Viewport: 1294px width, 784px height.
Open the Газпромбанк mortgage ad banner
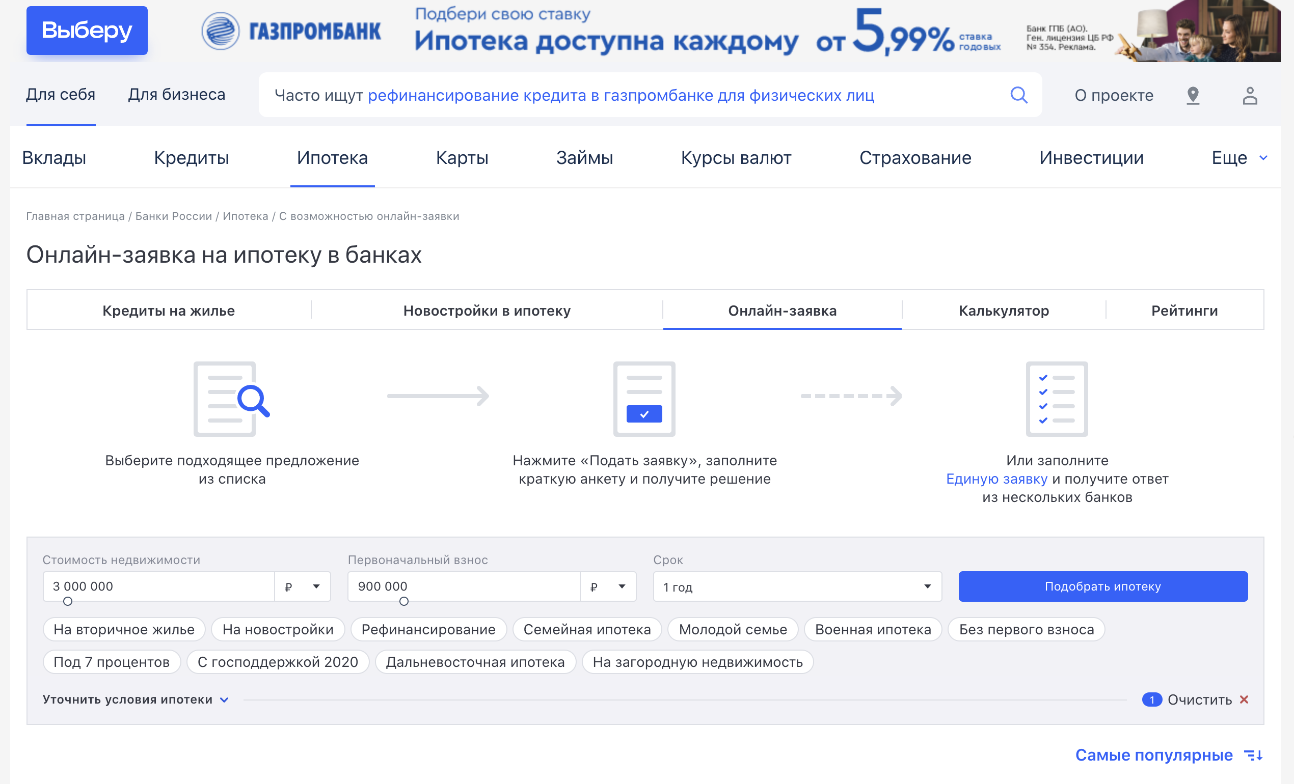coord(740,31)
